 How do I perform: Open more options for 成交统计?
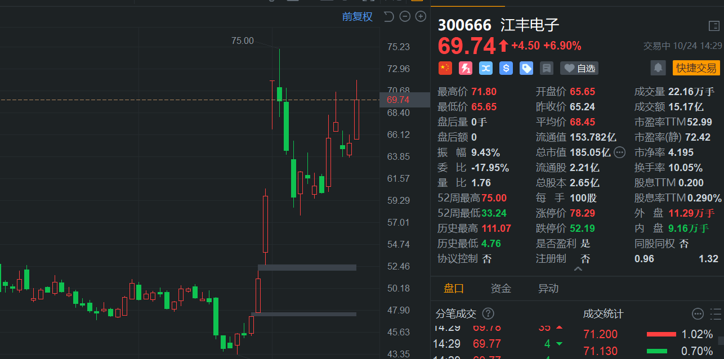click(x=698, y=313)
